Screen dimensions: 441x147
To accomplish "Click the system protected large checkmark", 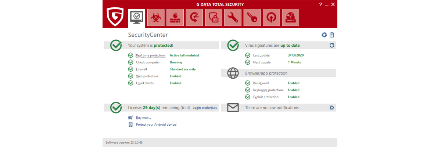I will pos(116,45).
